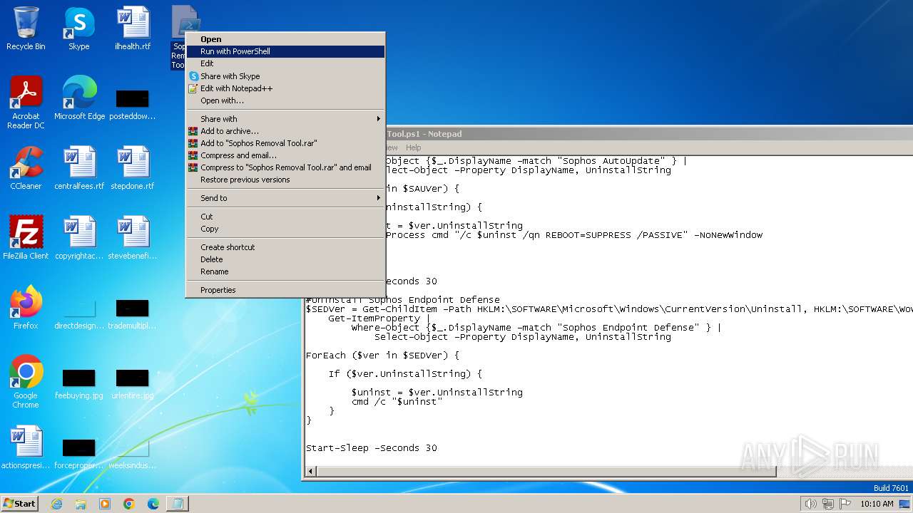This screenshot has width=913, height=513.
Task: Open Properties from context menu
Action: (x=285, y=290)
